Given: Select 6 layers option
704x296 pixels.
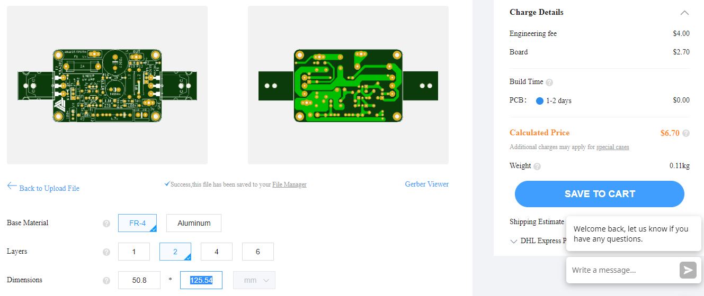Looking at the screenshot, I should pos(258,252).
